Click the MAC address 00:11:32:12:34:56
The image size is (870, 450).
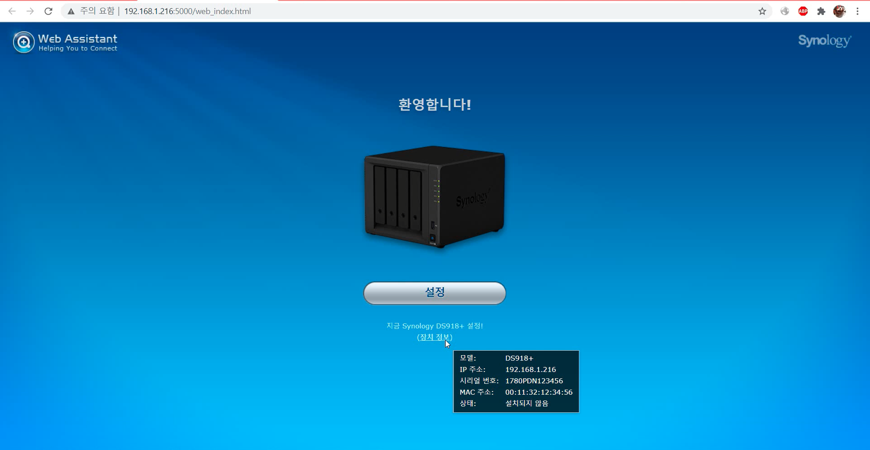[x=539, y=392]
